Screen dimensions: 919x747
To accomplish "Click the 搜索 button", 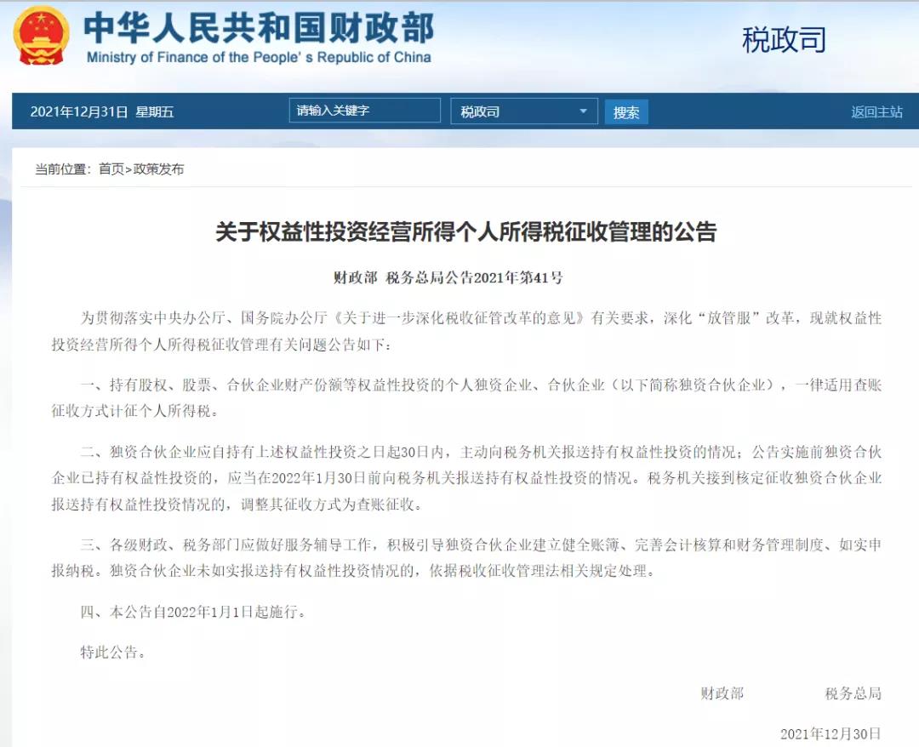I will 626,112.
